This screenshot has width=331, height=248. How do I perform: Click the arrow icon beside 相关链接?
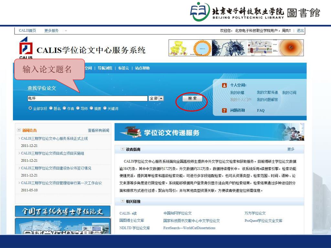point(123,201)
